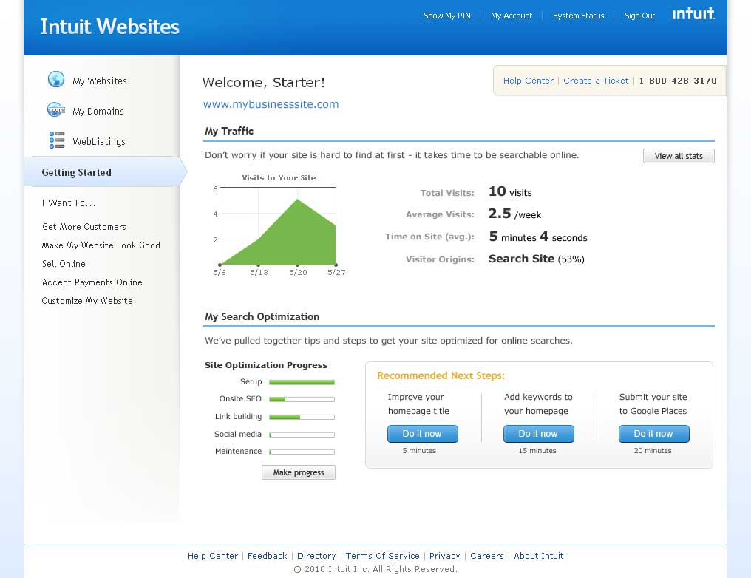Click the 10 visits total value
This screenshot has height=578, width=751.
(510, 191)
